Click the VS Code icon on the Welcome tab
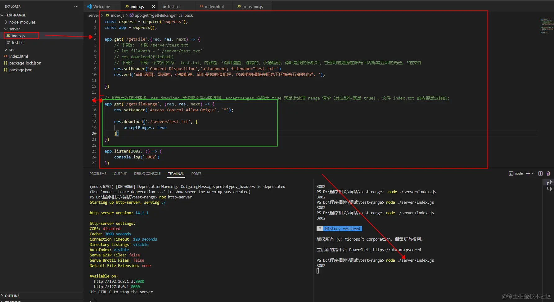The image size is (554, 302). (x=89, y=6)
